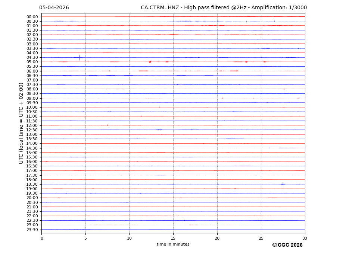Click the 12:00 time label on the left axis

[x=32, y=125]
